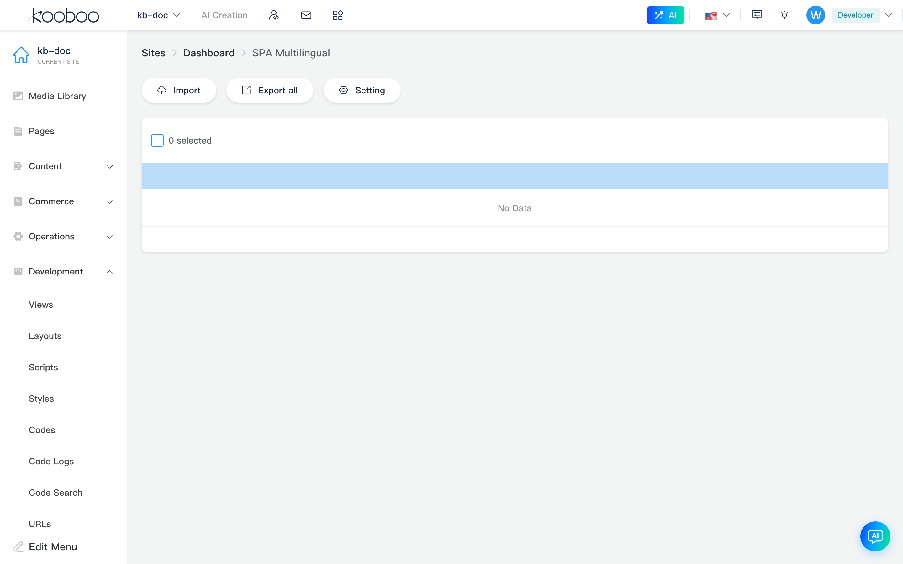Open Codes under Development
The height and width of the screenshot is (564, 903).
[x=42, y=430]
